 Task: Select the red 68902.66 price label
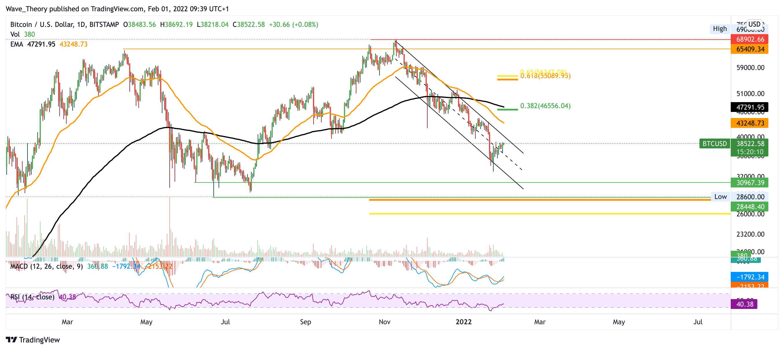click(750, 39)
